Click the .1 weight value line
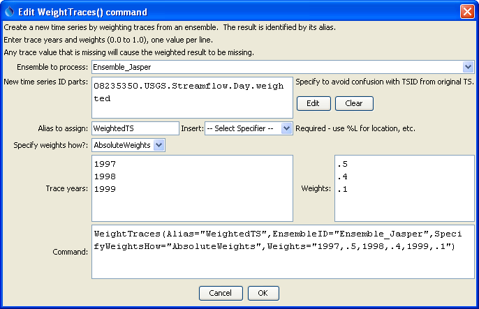Image resolution: width=479 pixels, height=309 pixels. (342, 189)
